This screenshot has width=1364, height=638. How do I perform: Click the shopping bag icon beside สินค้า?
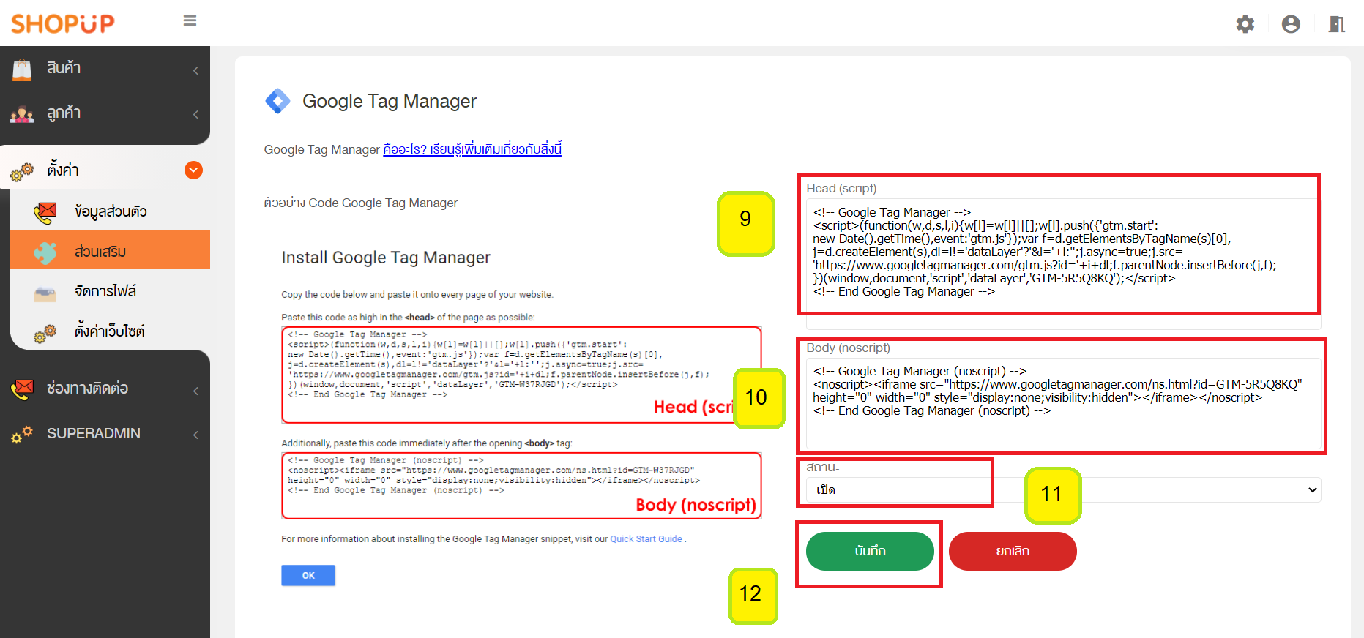(22, 70)
